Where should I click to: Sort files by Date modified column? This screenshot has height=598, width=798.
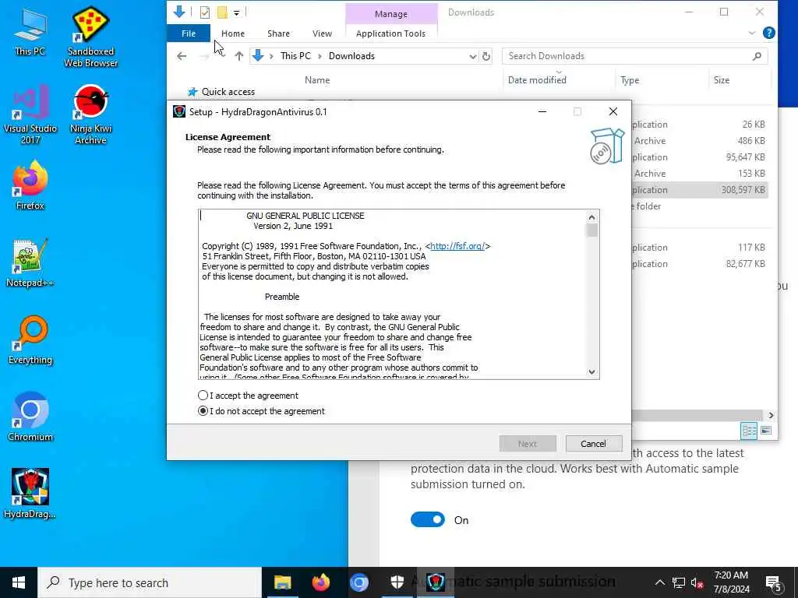(537, 80)
